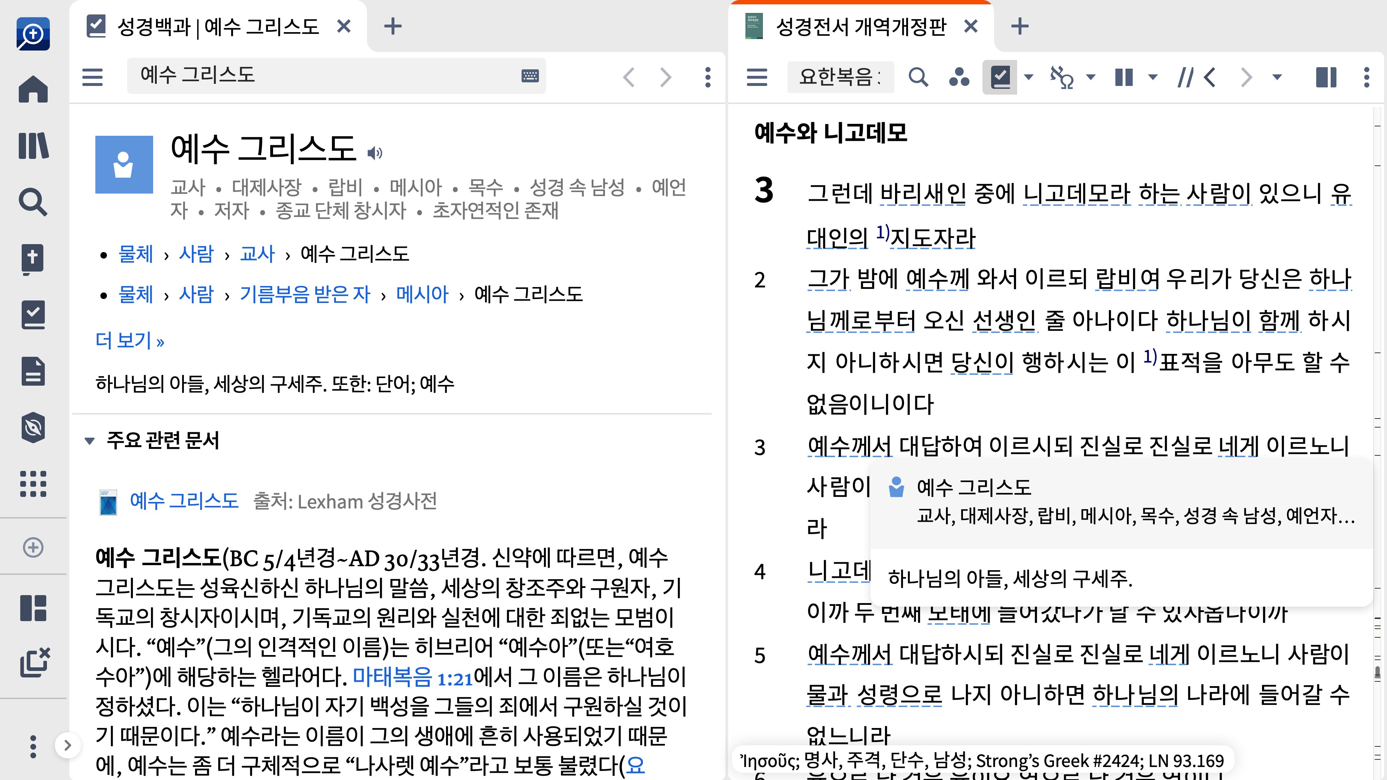Toggle the parallel resources column icon
Image resolution: width=1387 pixels, height=780 pixels.
(x=1124, y=78)
